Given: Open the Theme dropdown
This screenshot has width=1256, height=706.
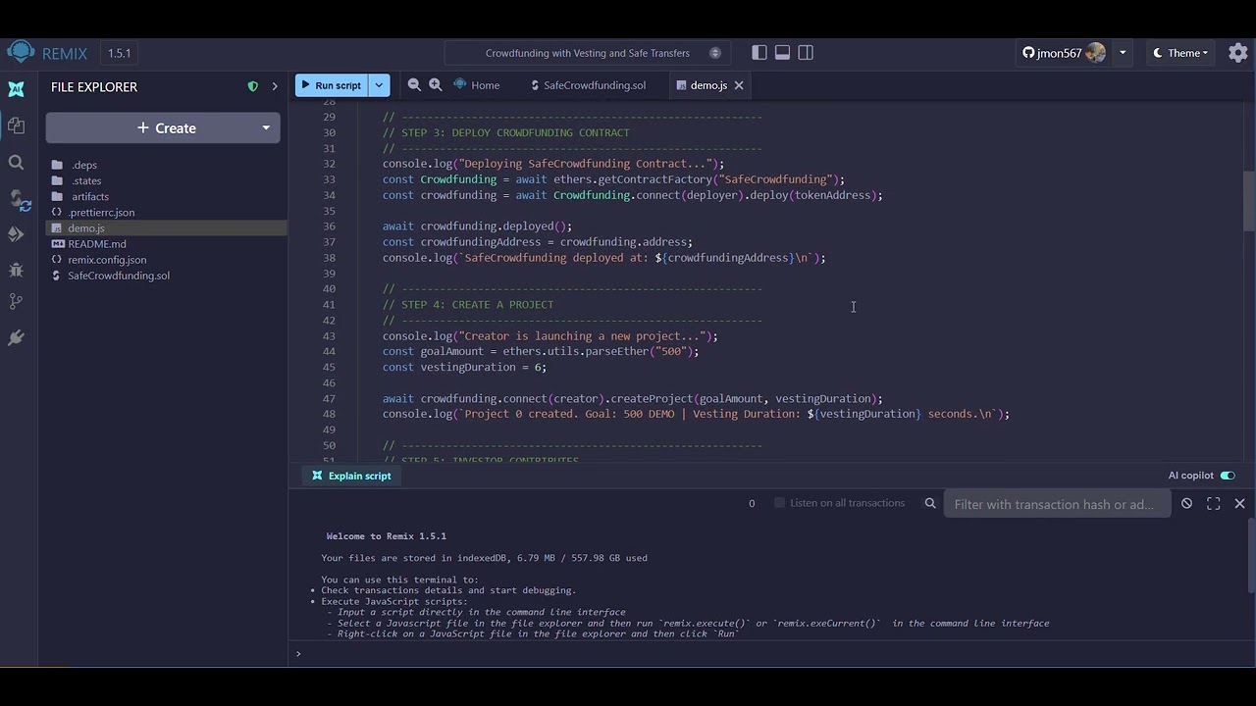Looking at the screenshot, I should point(1181,53).
